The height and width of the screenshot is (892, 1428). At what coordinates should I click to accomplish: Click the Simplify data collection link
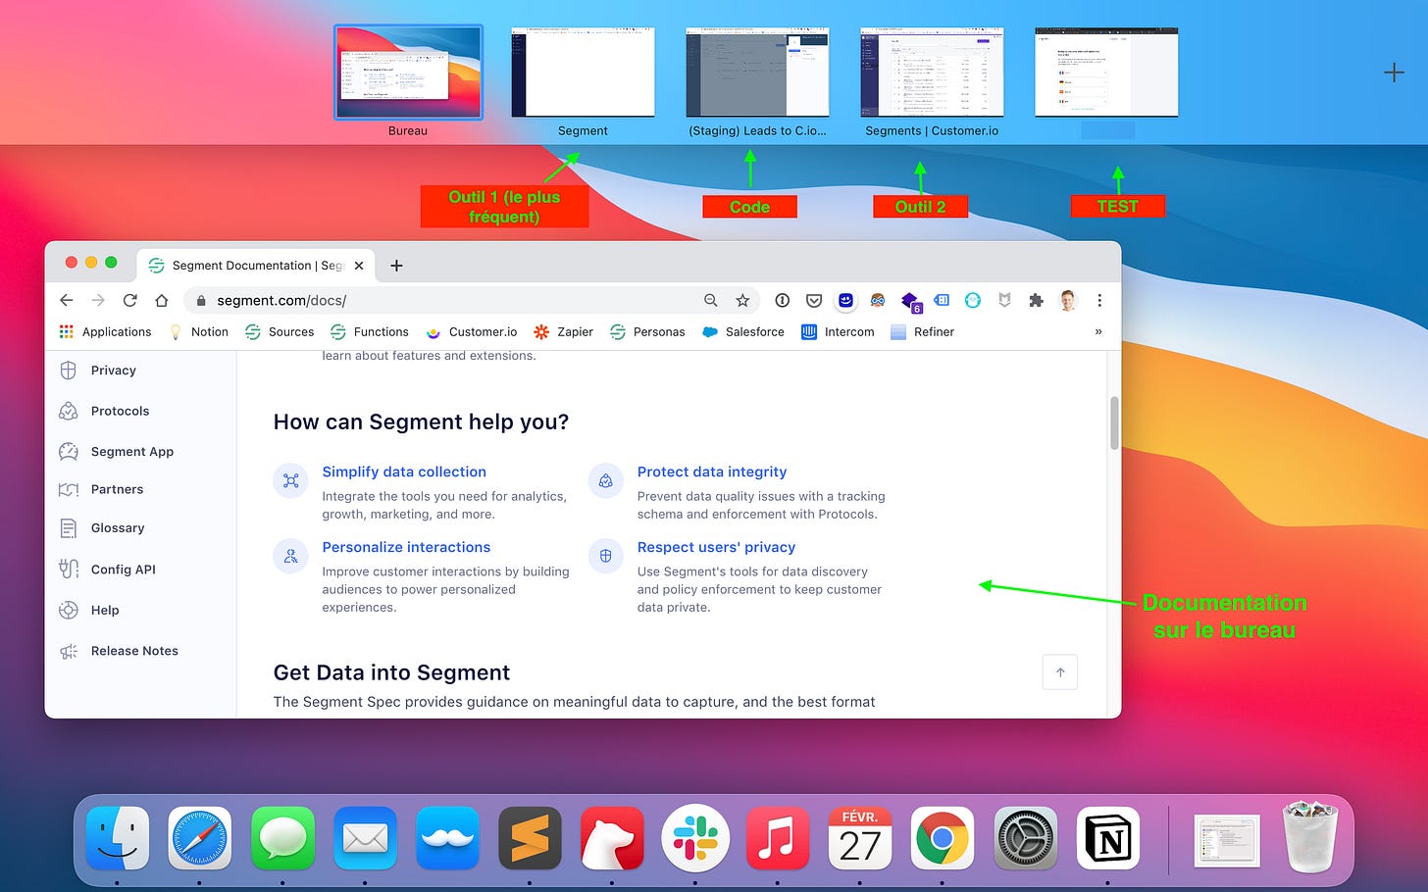pyautogui.click(x=404, y=471)
